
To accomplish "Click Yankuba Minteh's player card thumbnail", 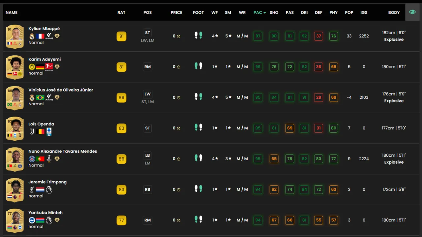I will click(x=15, y=220).
